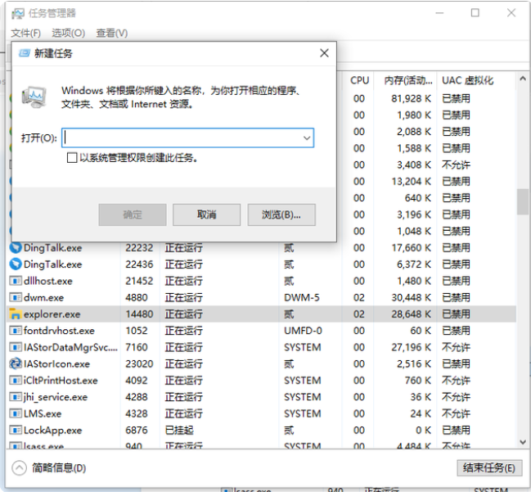Click the iCltPrintHost.exe process icon

(x=16, y=381)
